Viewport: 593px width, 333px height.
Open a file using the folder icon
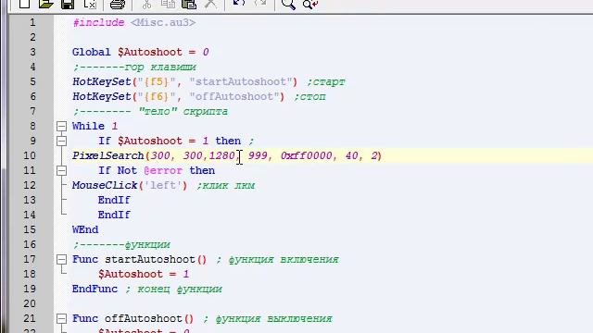click(x=45, y=4)
